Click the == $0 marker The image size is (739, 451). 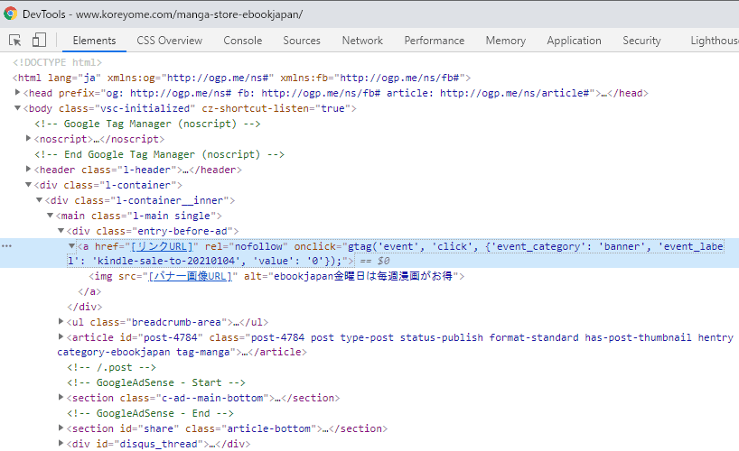375,261
